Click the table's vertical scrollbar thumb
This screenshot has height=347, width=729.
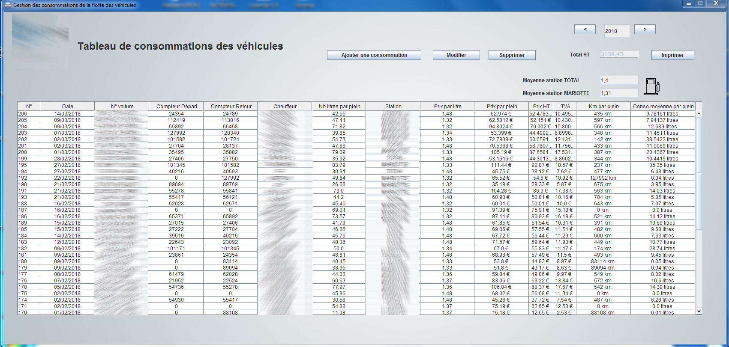pyautogui.click(x=699, y=173)
